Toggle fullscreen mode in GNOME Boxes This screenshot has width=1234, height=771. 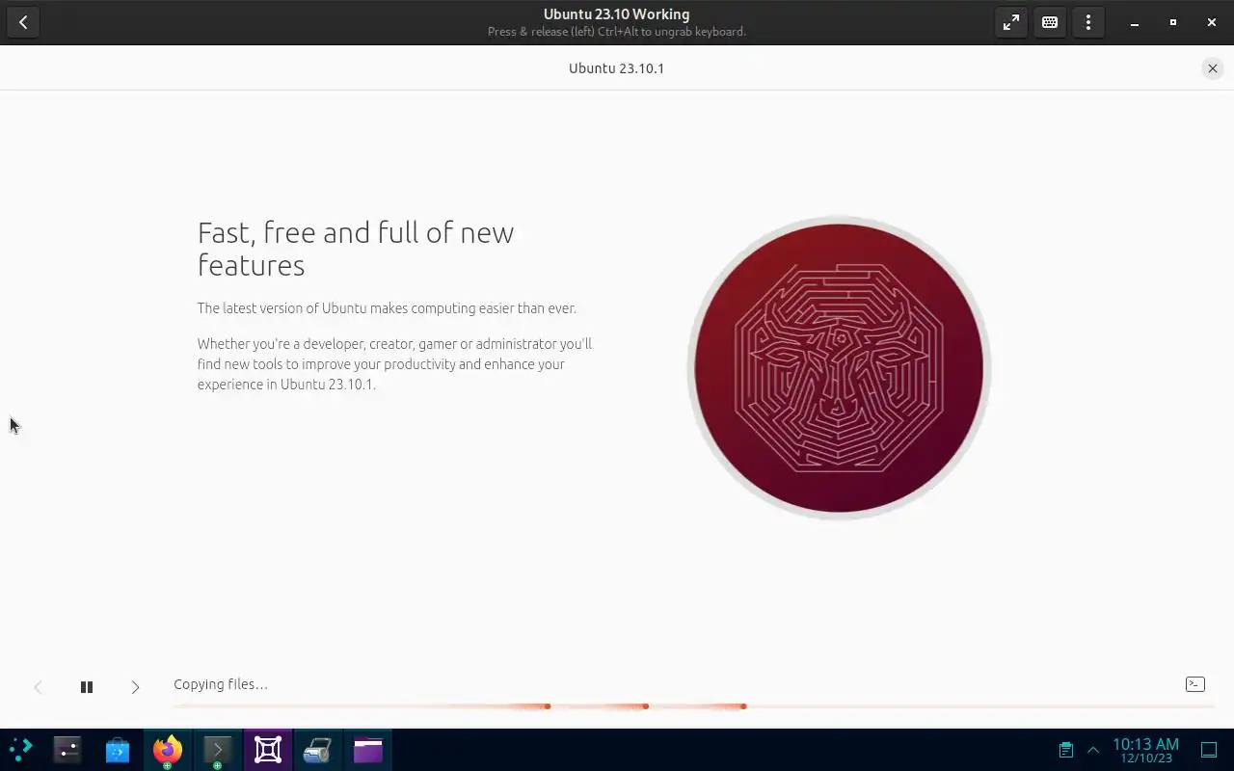1011,22
